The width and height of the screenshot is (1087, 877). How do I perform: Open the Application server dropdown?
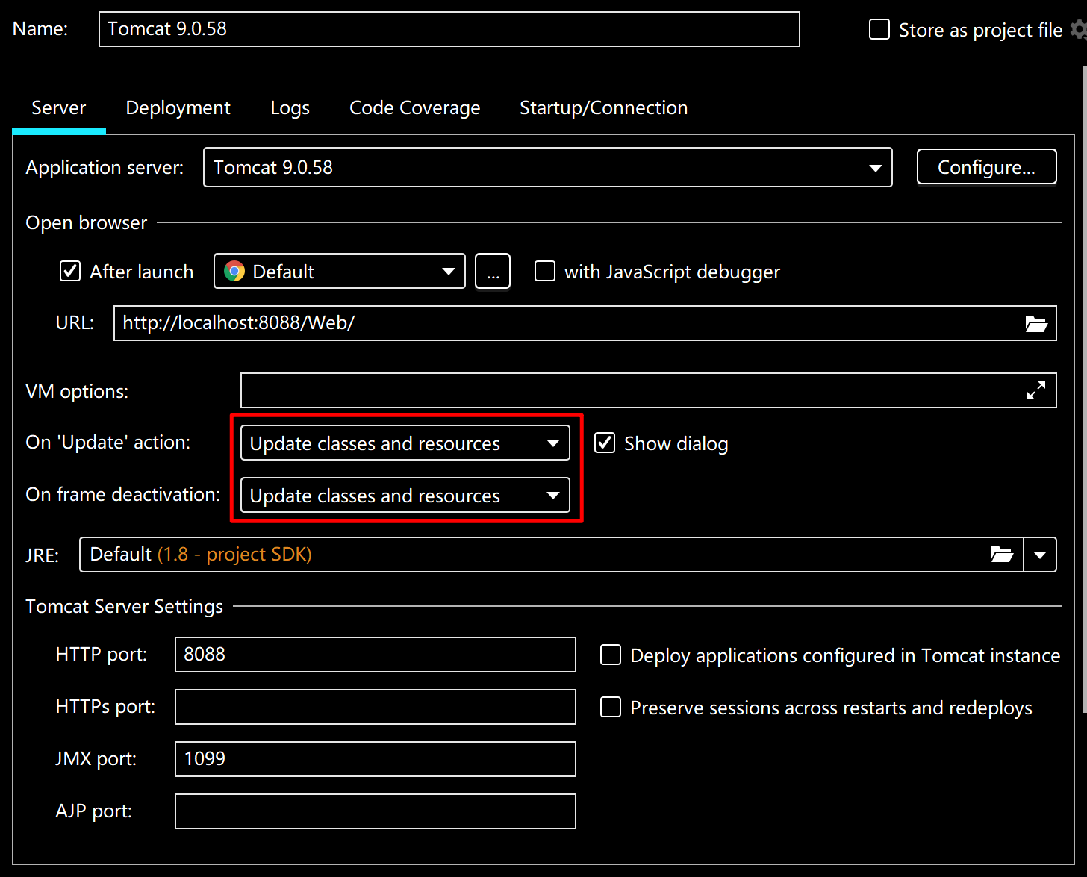[x=547, y=167]
